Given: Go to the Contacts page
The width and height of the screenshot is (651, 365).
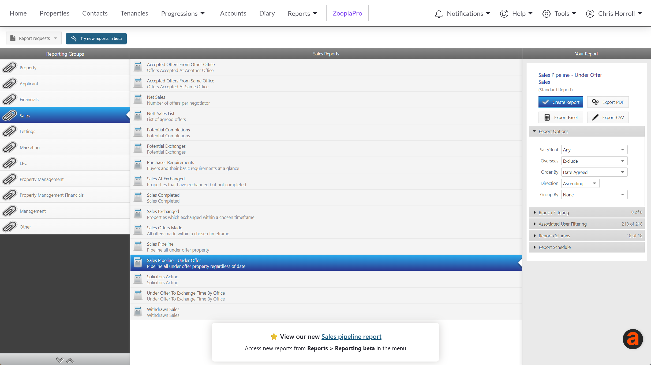Looking at the screenshot, I should tap(95, 13).
